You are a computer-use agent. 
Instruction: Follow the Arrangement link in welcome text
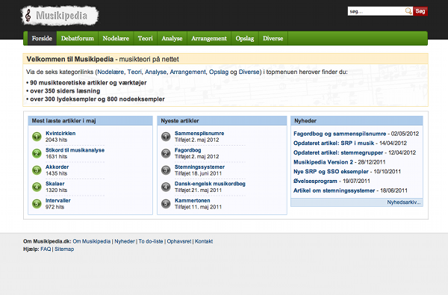point(187,72)
